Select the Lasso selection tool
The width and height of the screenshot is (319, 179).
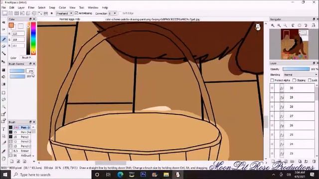[x=3, y=99]
